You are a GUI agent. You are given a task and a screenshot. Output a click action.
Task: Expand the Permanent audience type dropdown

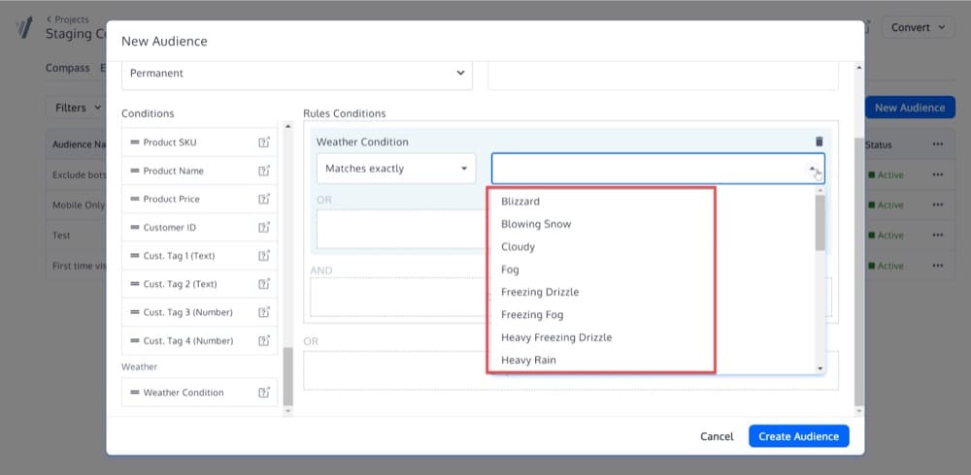click(x=296, y=74)
